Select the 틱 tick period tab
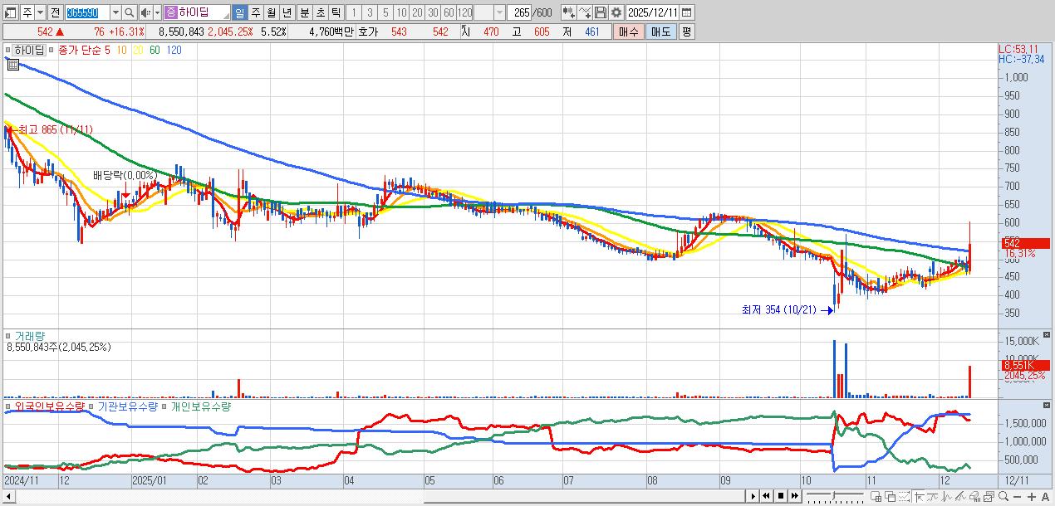Screen dimensions: 1055x506 [x=336, y=12]
